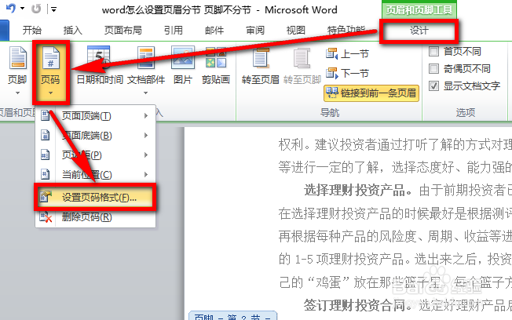Click the format page numbers icon
Image resolution: width=512 pixels, height=320 pixels.
pyautogui.click(x=46, y=197)
